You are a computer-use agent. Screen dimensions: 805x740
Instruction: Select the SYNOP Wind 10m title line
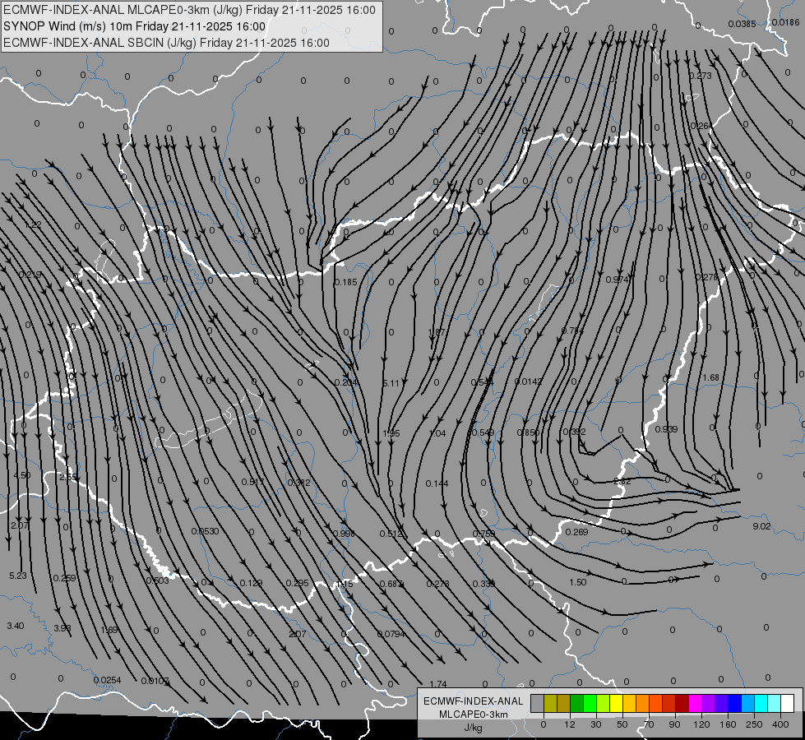pyautogui.click(x=135, y=26)
